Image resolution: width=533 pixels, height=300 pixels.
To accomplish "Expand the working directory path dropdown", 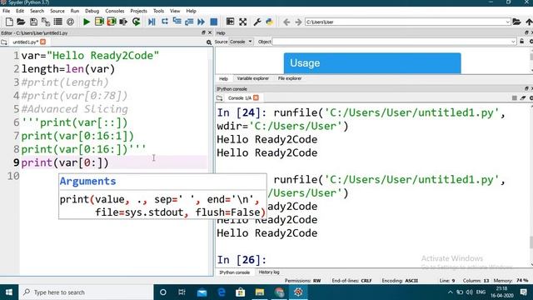I will point(507,22).
